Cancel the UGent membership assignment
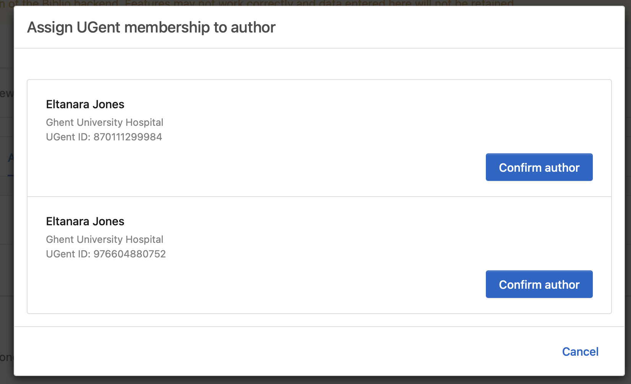 coord(580,351)
